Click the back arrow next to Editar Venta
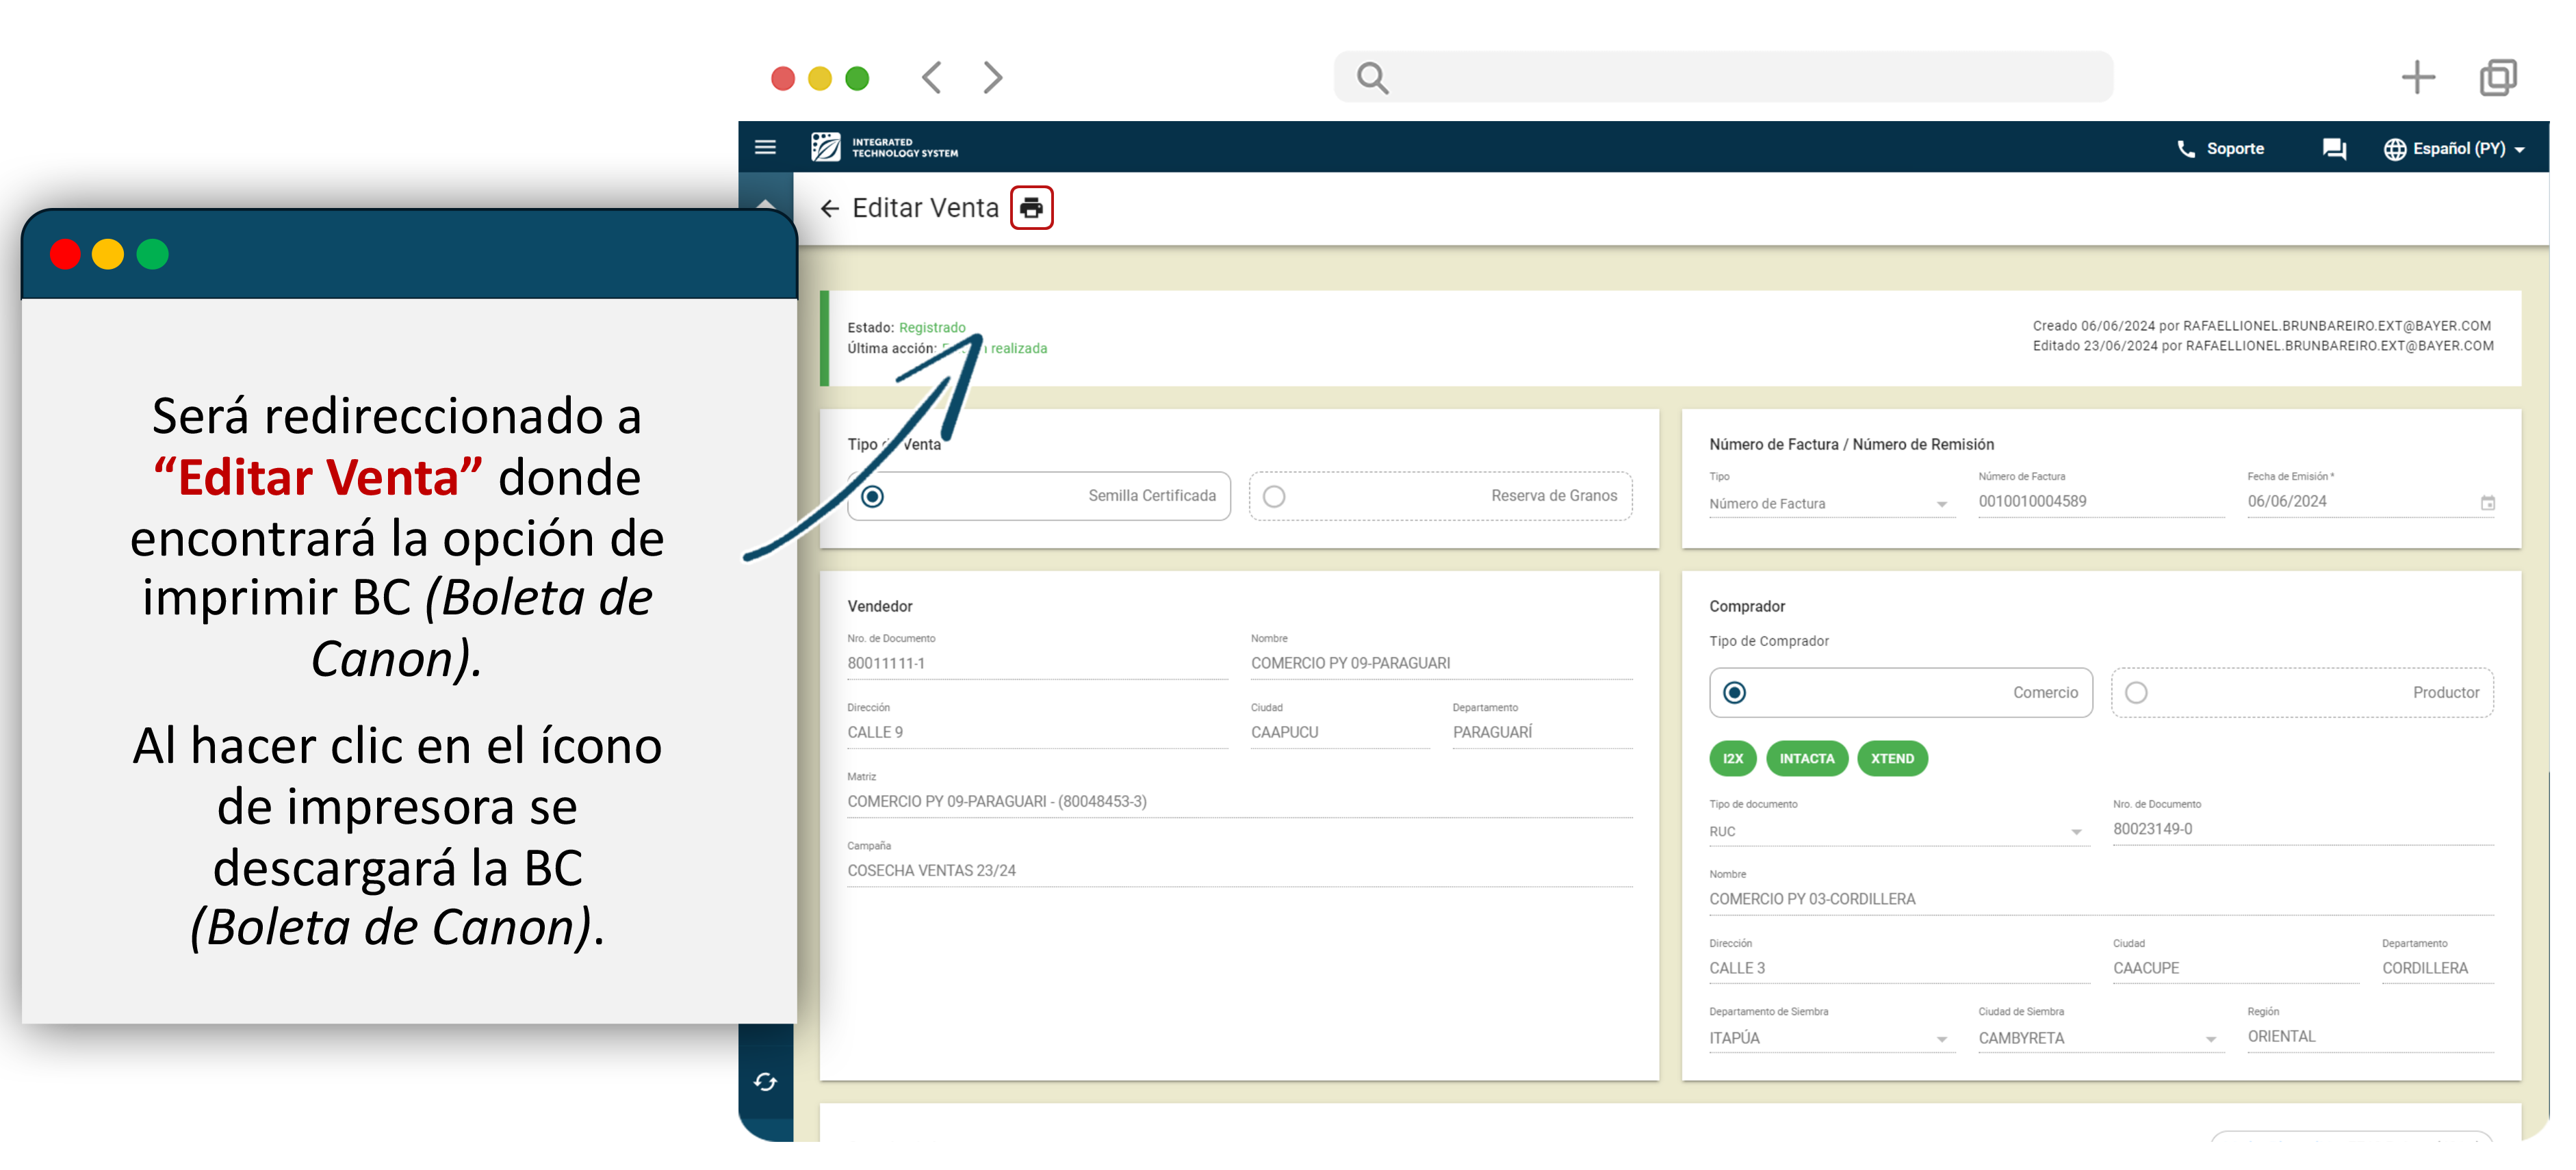The width and height of the screenshot is (2576, 1170). [x=829, y=208]
